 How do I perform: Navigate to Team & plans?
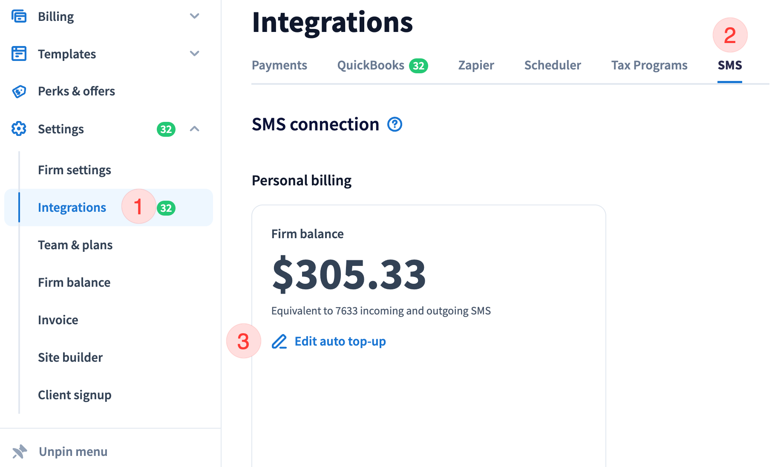75,245
